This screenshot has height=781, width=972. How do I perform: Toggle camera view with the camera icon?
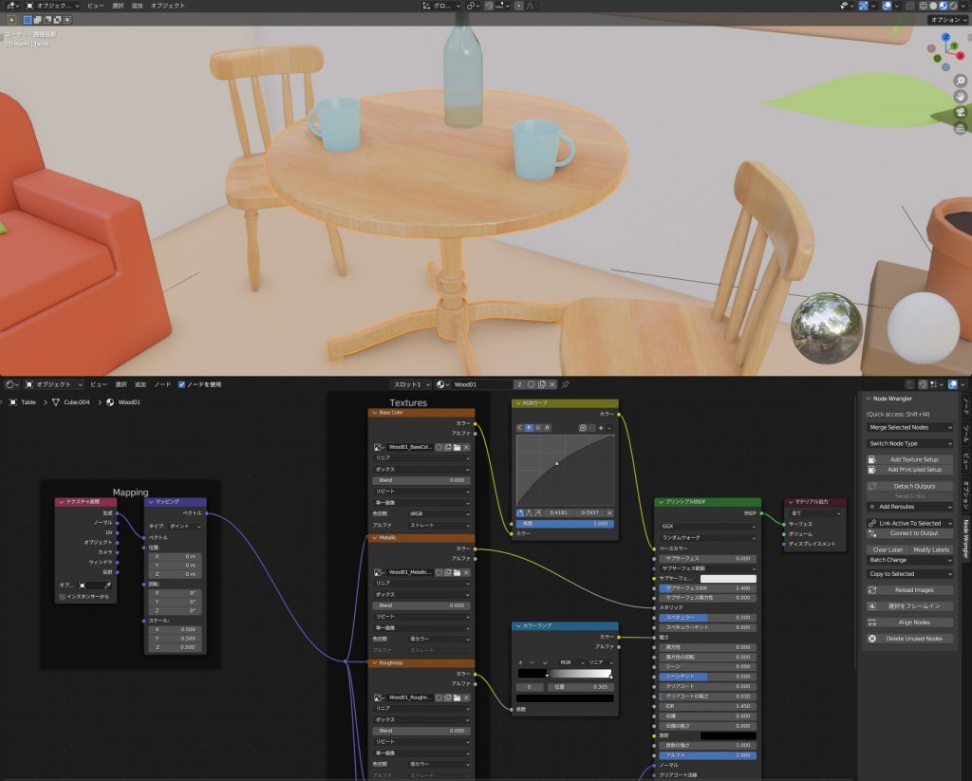[960, 113]
